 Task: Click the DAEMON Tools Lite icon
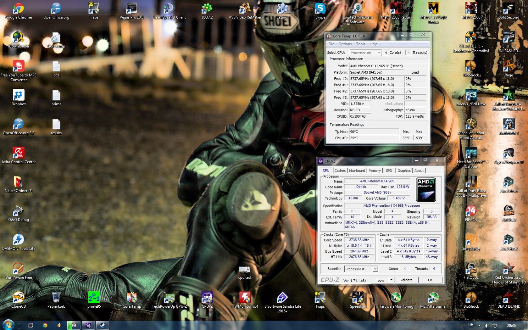pos(19,242)
